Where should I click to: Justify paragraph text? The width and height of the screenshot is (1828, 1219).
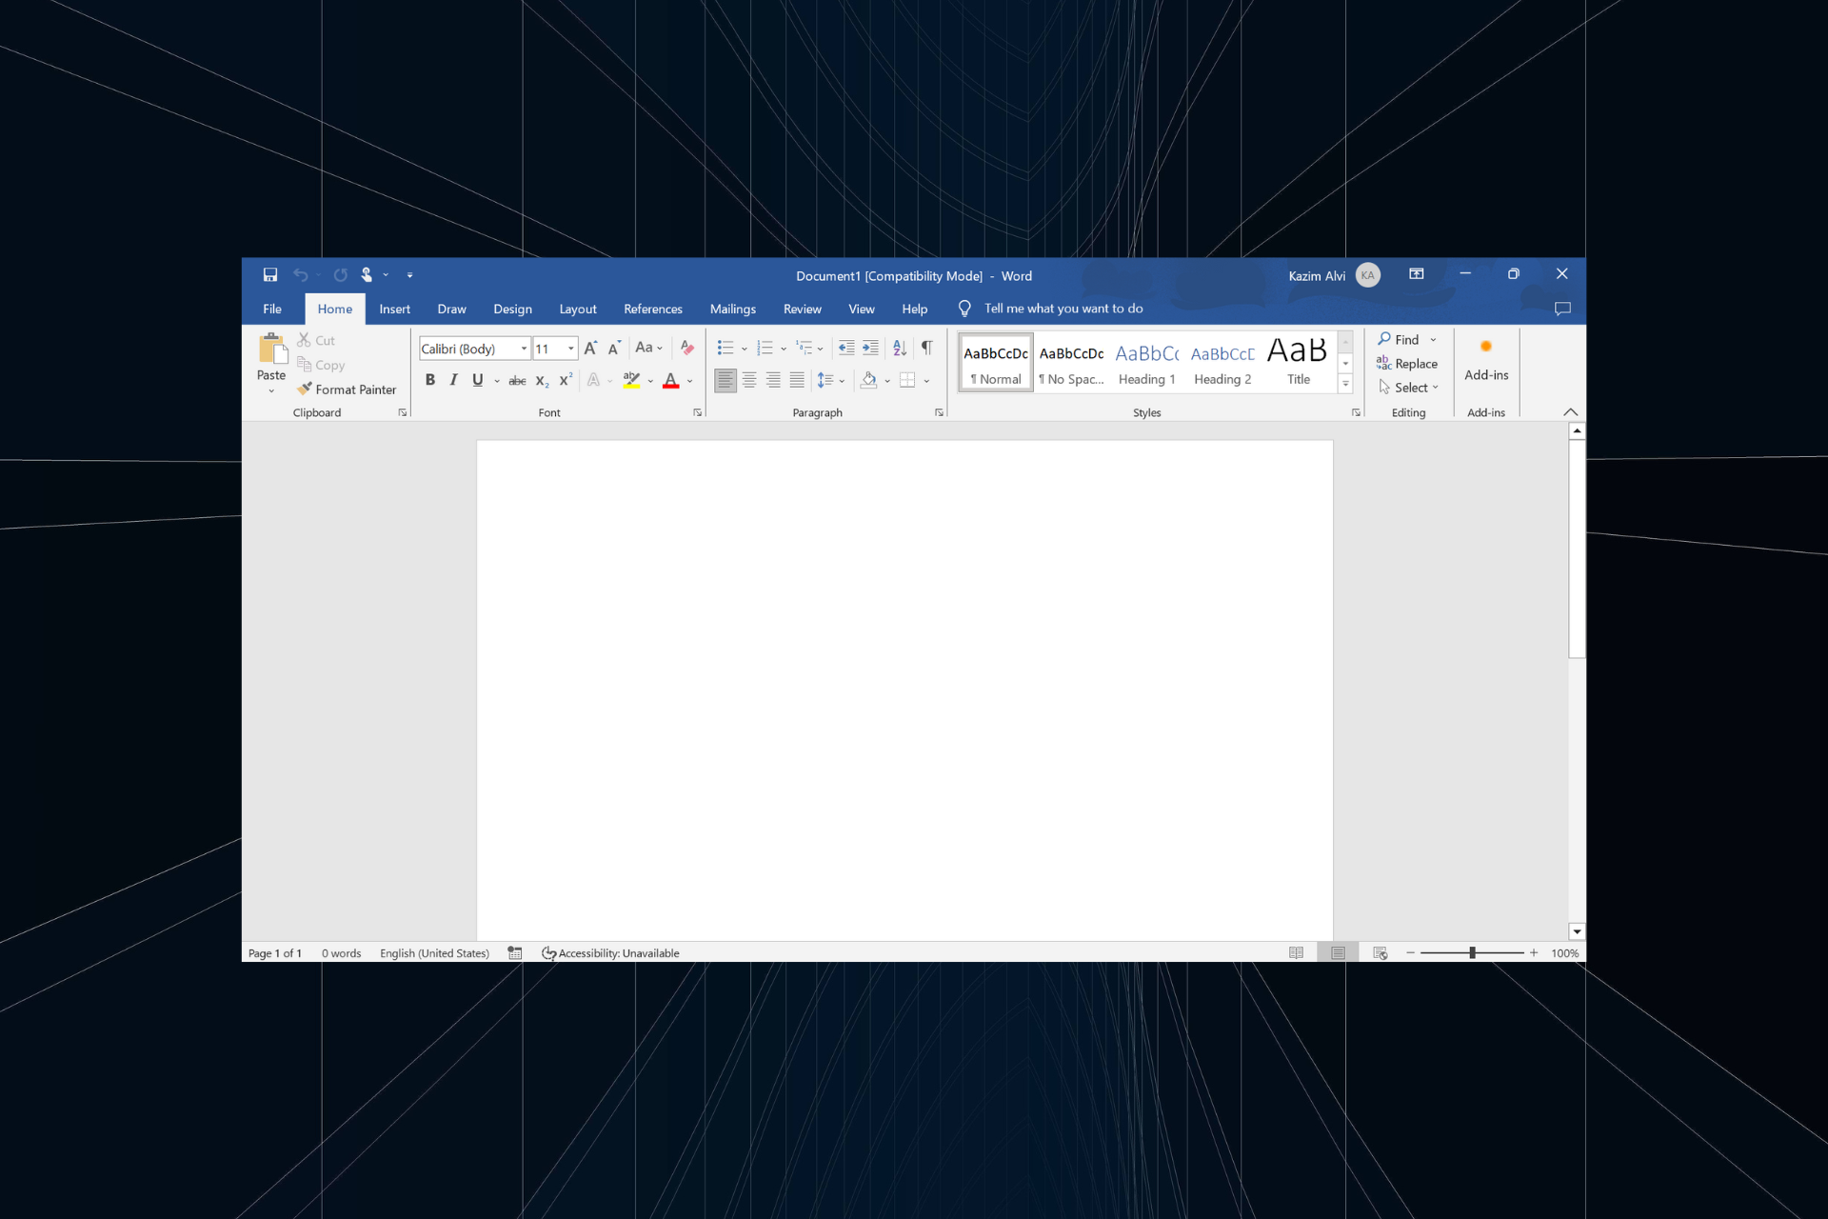pos(797,380)
